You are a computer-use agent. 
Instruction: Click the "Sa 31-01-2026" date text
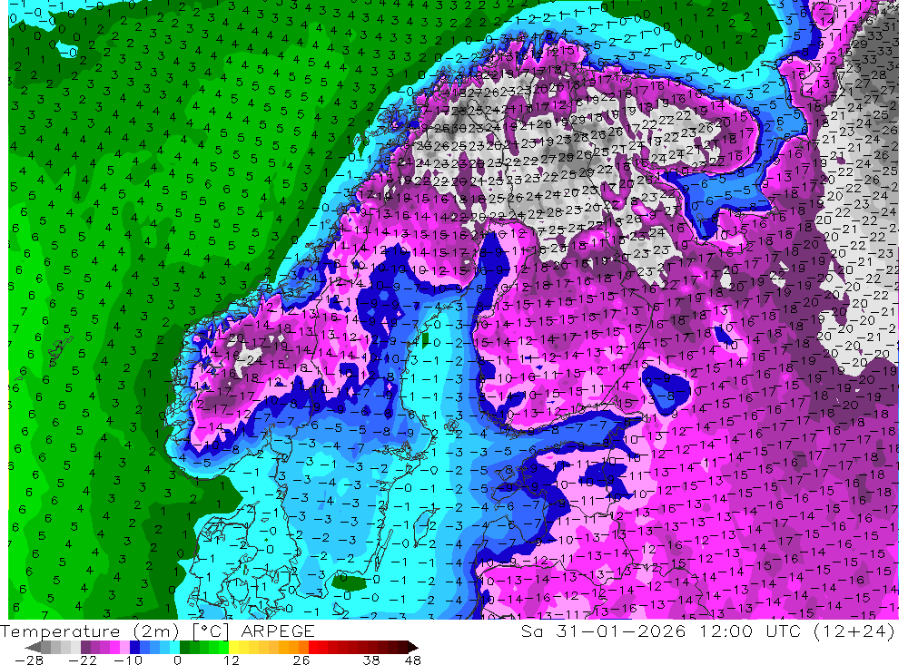[x=604, y=631]
